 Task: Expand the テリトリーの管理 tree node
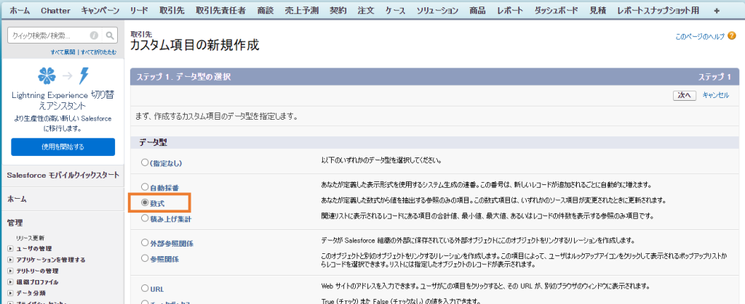click(x=10, y=271)
